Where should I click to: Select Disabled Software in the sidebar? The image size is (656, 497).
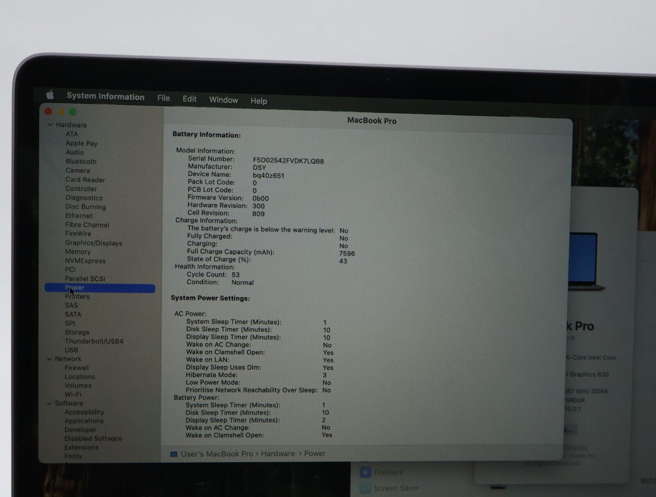93,438
